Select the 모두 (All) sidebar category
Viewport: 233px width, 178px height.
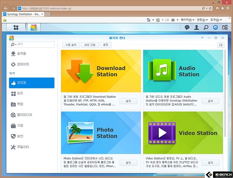(x=32, y=93)
